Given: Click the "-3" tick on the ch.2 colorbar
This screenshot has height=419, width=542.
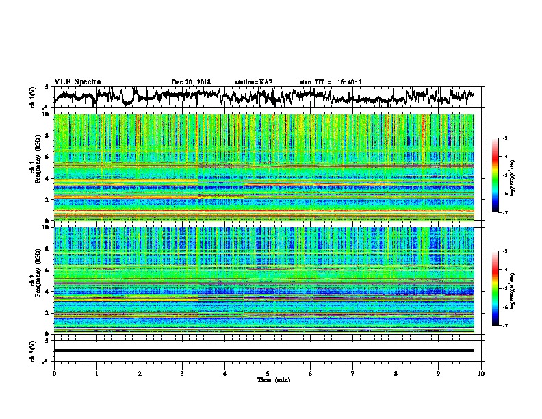Looking at the screenshot, I should click(505, 251).
